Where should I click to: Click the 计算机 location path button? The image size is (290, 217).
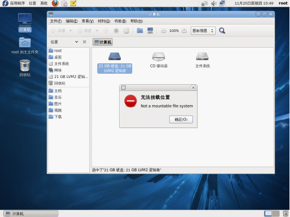tap(102, 42)
